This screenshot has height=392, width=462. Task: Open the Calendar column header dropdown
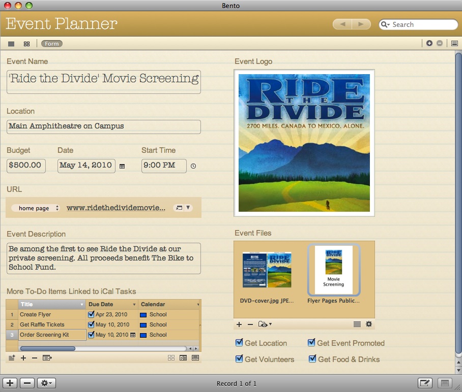click(x=198, y=305)
